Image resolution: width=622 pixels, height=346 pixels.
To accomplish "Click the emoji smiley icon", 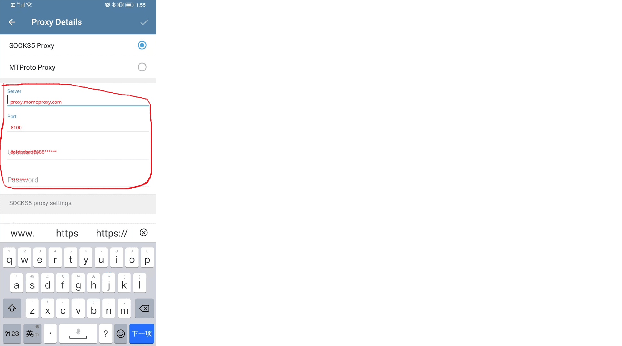I will pyautogui.click(x=122, y=333).
